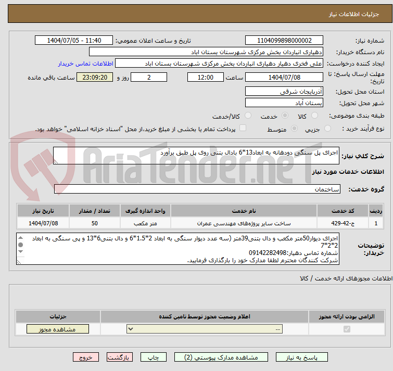This screenshot has width=393, height=371.
Task: Click scroll-up arrow in buyer description box
Action: (20, 238)
